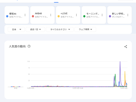Click the blue color dot for 櫻坂46
The width and height of the screenshot is (136, 102).
7,16
